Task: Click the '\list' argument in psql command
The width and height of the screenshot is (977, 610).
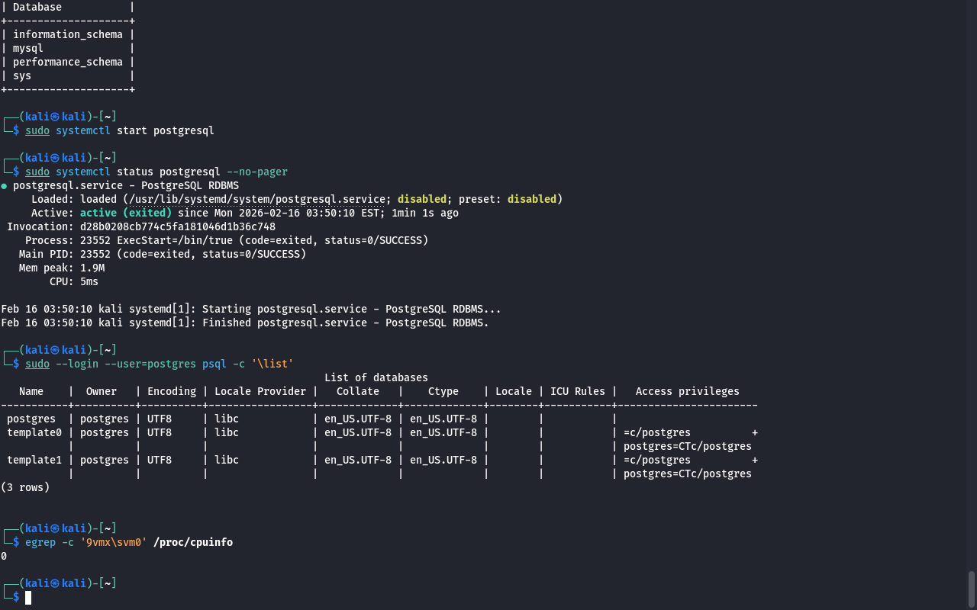Action: coord(272,364)
